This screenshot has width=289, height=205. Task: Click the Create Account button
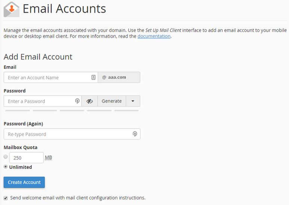point(24,182)
